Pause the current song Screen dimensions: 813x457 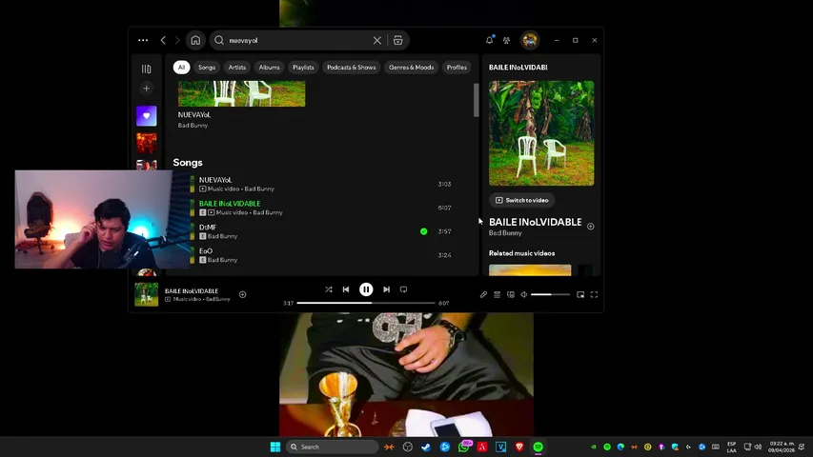(366, 289)
